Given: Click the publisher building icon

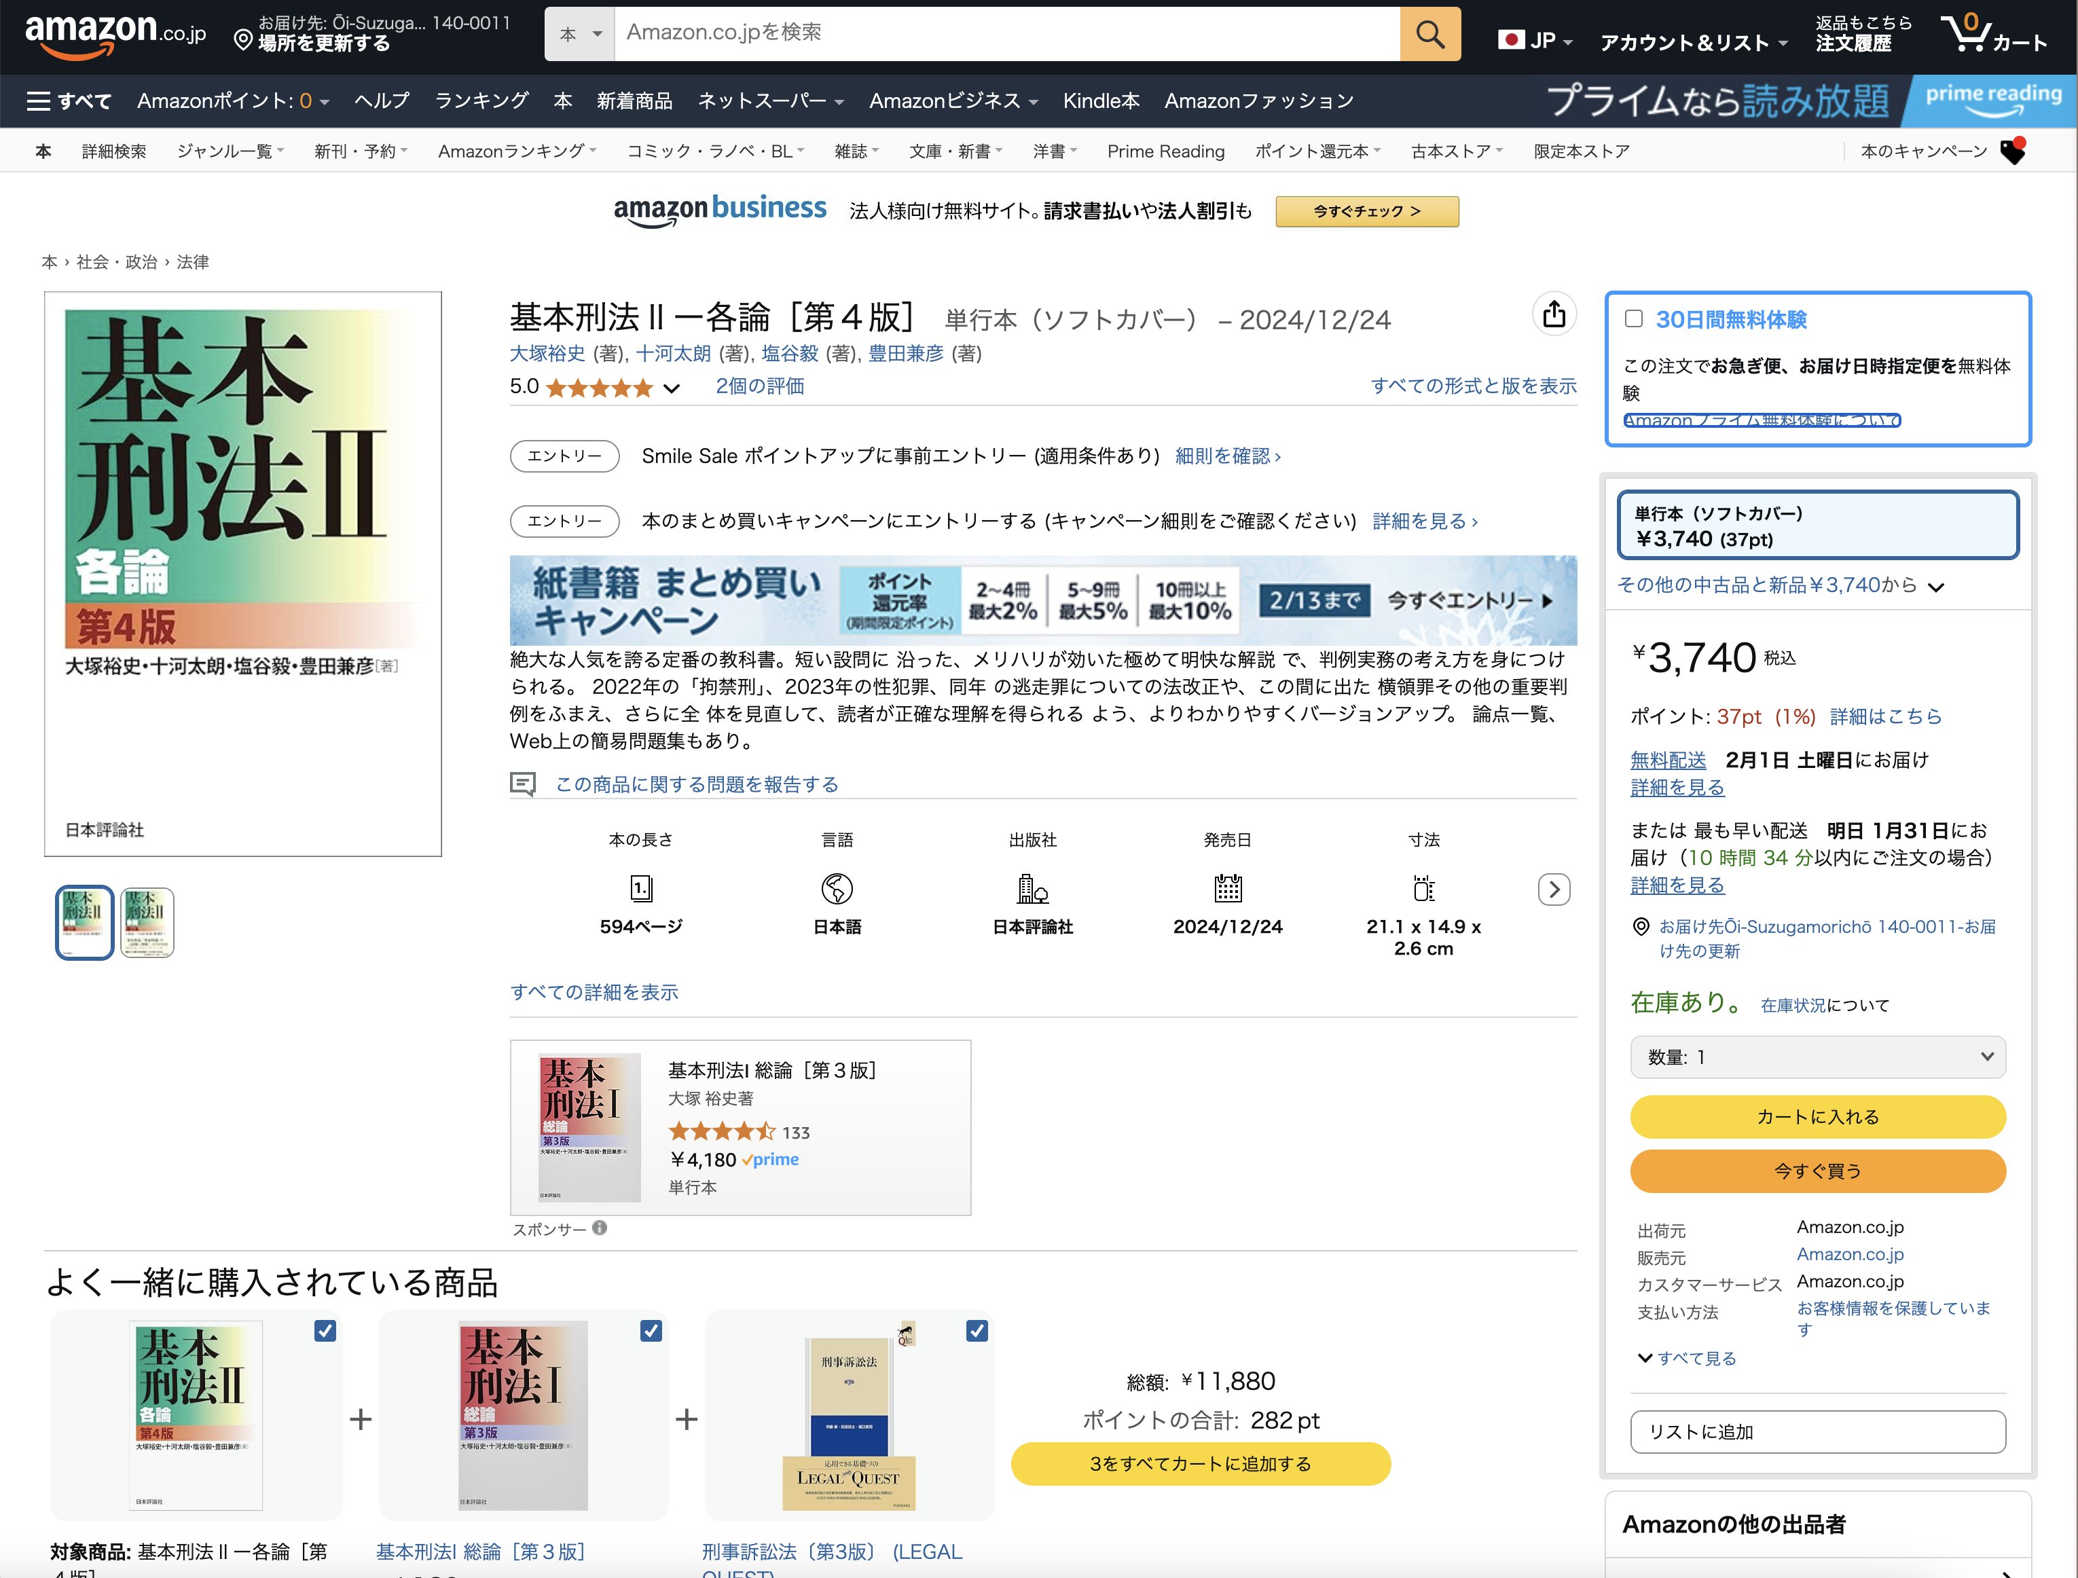Looking at the screenshot, I should pyautogui.click(x=1032, y=889).
